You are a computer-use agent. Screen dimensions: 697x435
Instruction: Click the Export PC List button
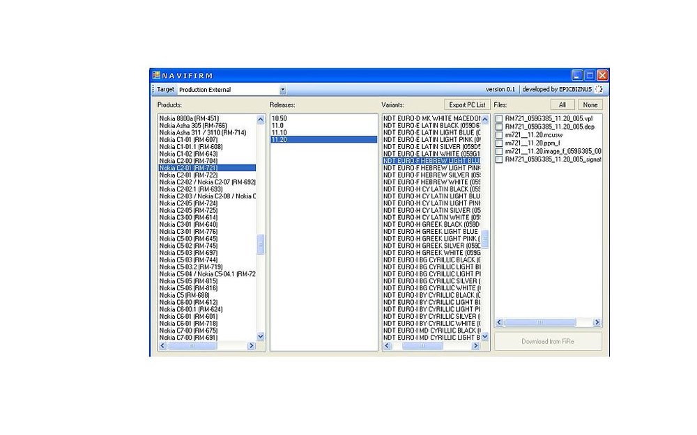click(467, 105)
